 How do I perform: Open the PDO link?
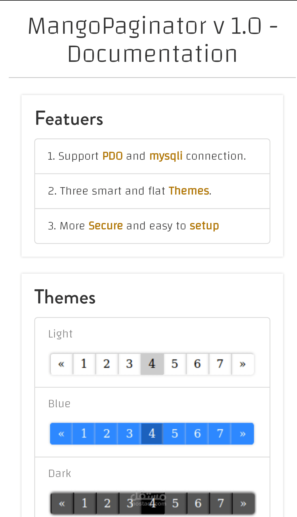pyautogui.click(x=112, y=156)
